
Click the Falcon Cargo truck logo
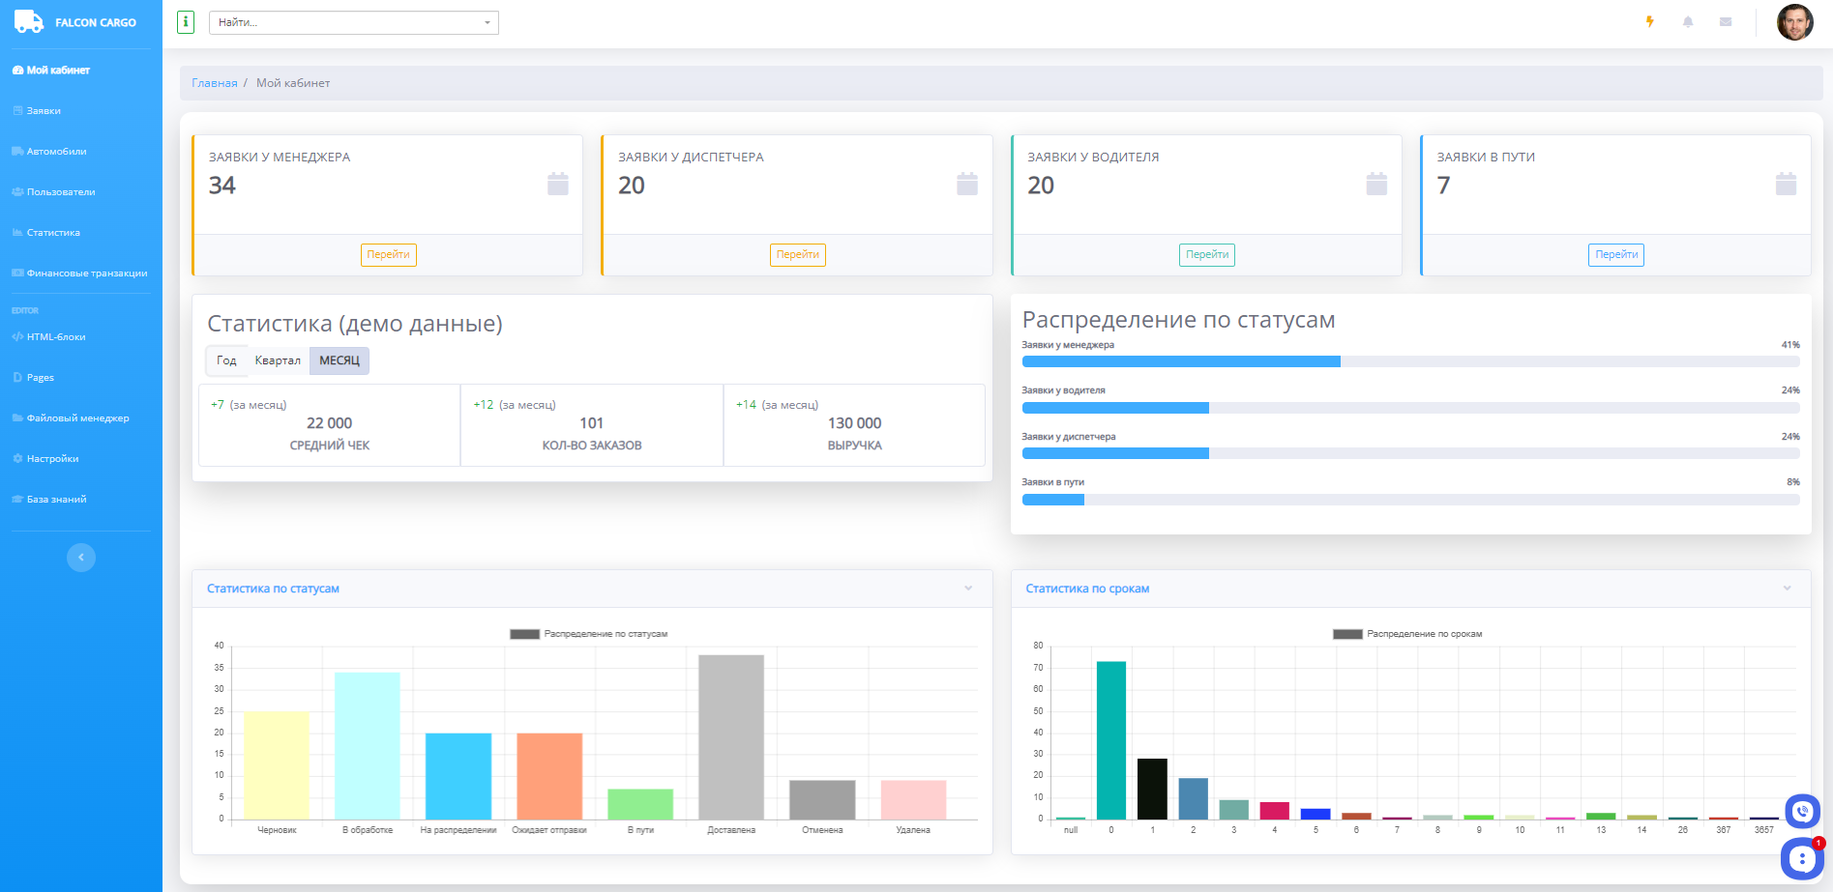point(29,22)
